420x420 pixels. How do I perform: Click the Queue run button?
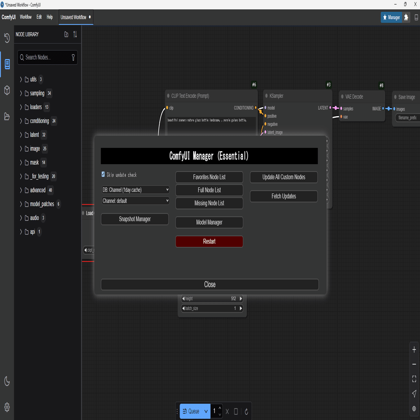coord(191,411)
